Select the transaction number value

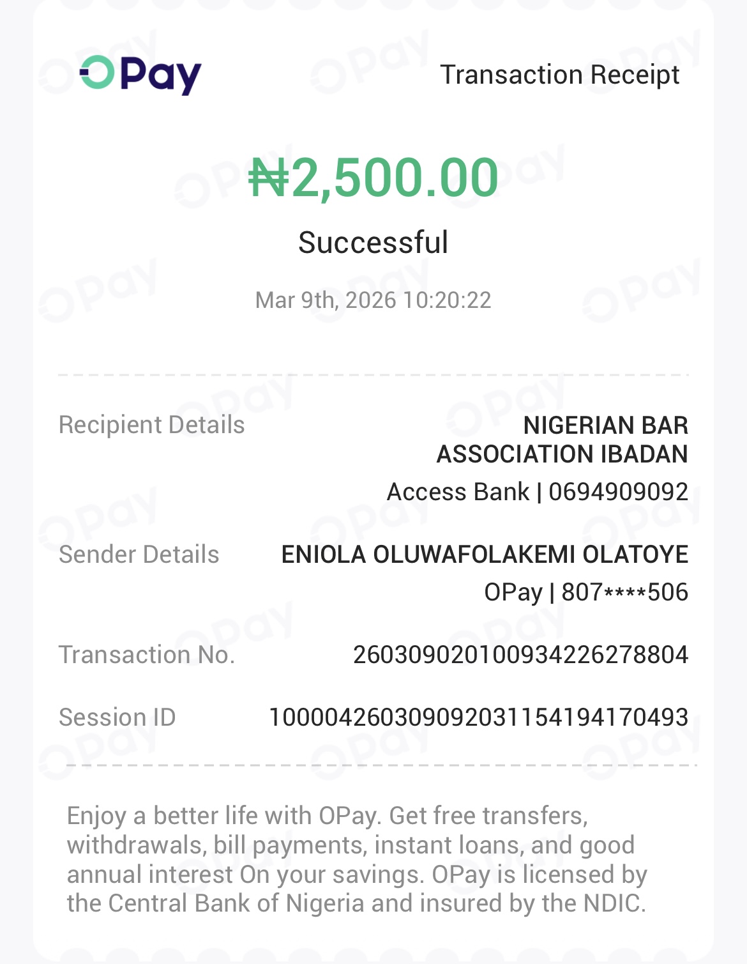520,655
